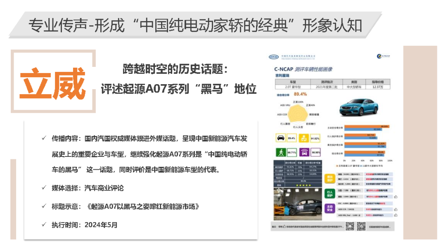Select the yellow radar chart
Viewport: 446px width, 251px height.
(x=298, y=114)
